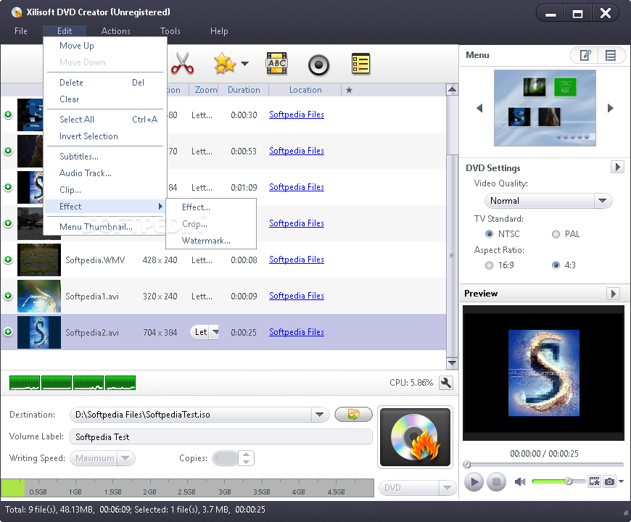Expand the DVD Settings panel arrow

pos(617,167)
